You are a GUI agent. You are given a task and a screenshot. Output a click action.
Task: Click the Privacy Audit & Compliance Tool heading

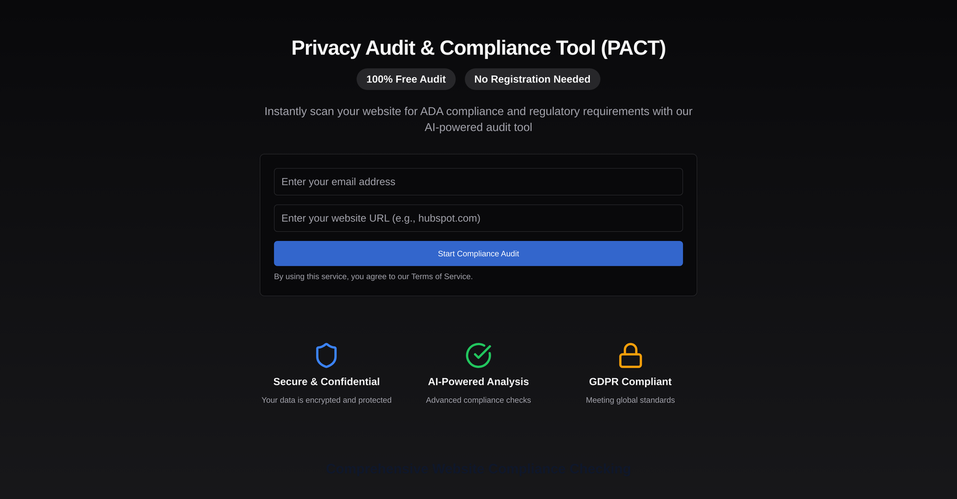(x=478, y=47)
